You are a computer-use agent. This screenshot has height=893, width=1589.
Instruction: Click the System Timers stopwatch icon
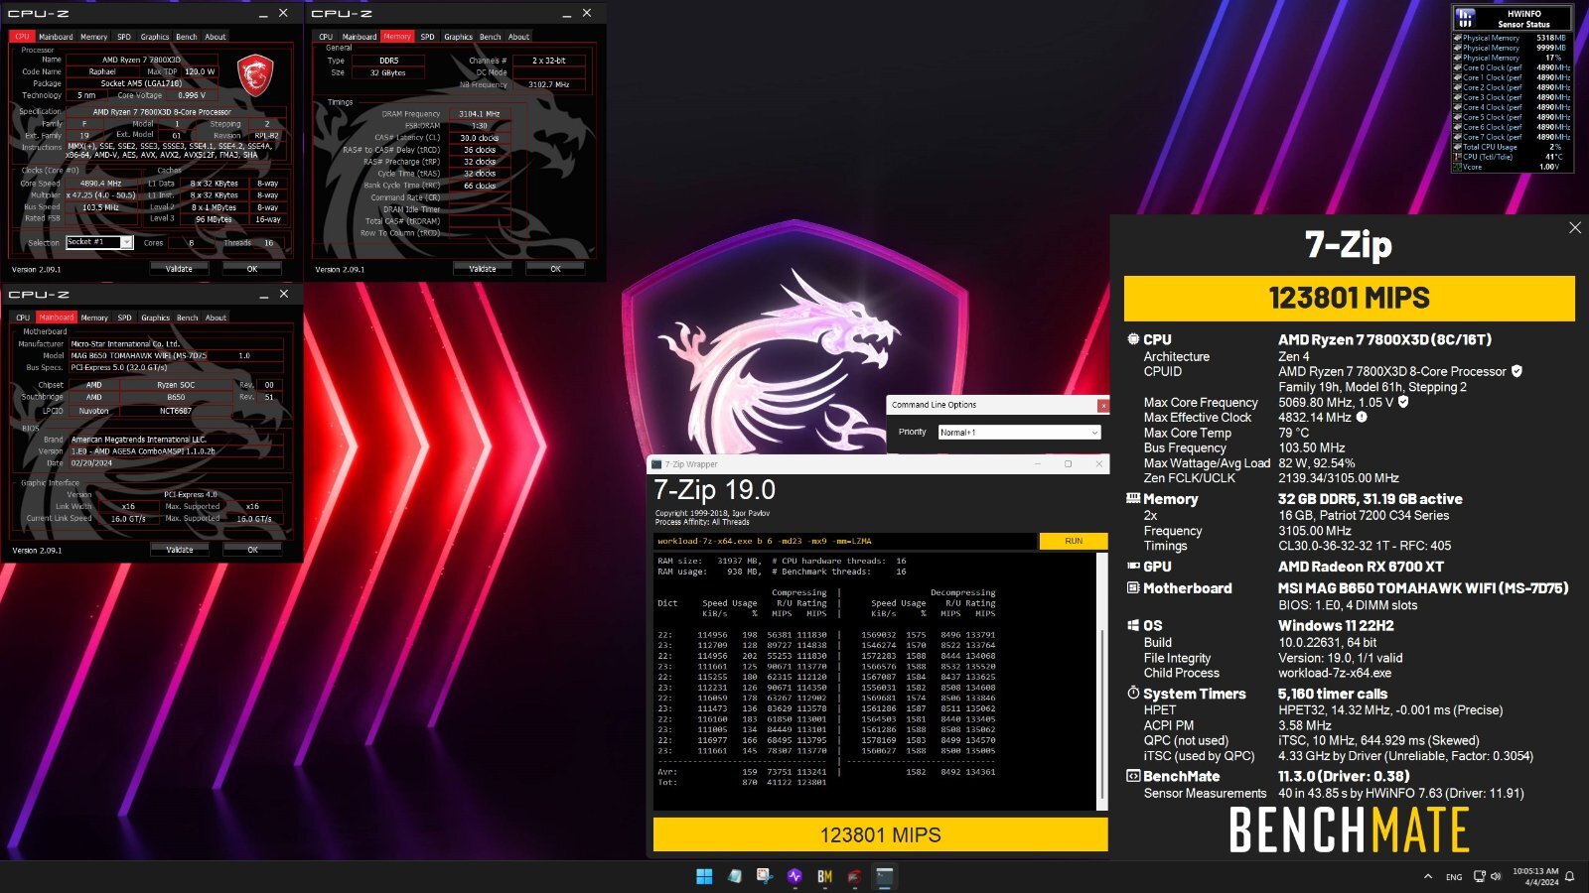(1132, 694)
